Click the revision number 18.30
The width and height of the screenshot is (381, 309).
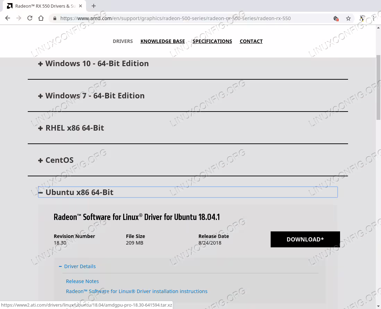point(60,243)
